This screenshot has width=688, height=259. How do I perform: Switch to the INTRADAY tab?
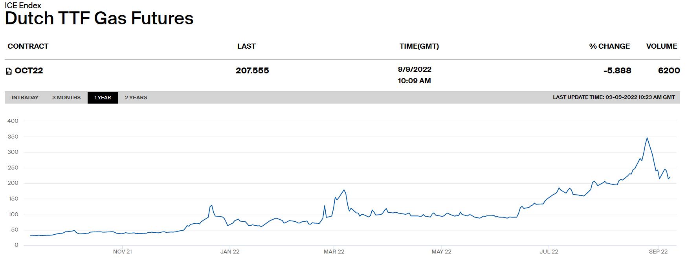(x=25, y=98)
